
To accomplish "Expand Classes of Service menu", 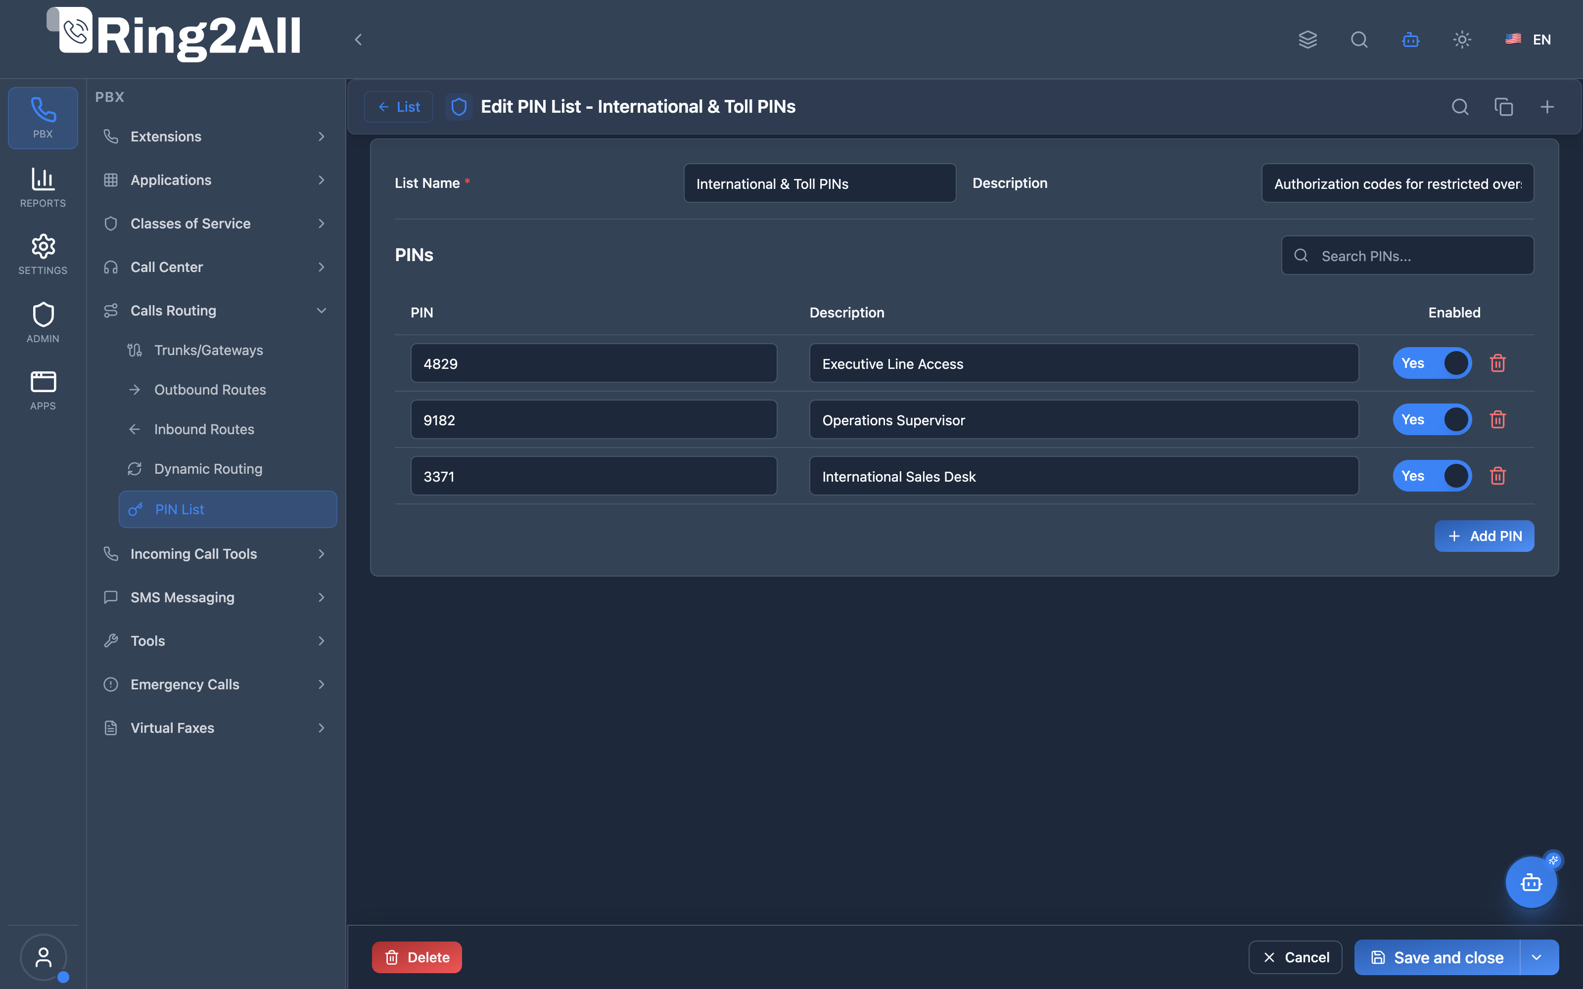I will [x=215, y=223].
